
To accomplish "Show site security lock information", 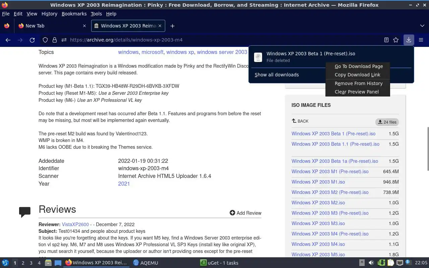I will [55, 40].
